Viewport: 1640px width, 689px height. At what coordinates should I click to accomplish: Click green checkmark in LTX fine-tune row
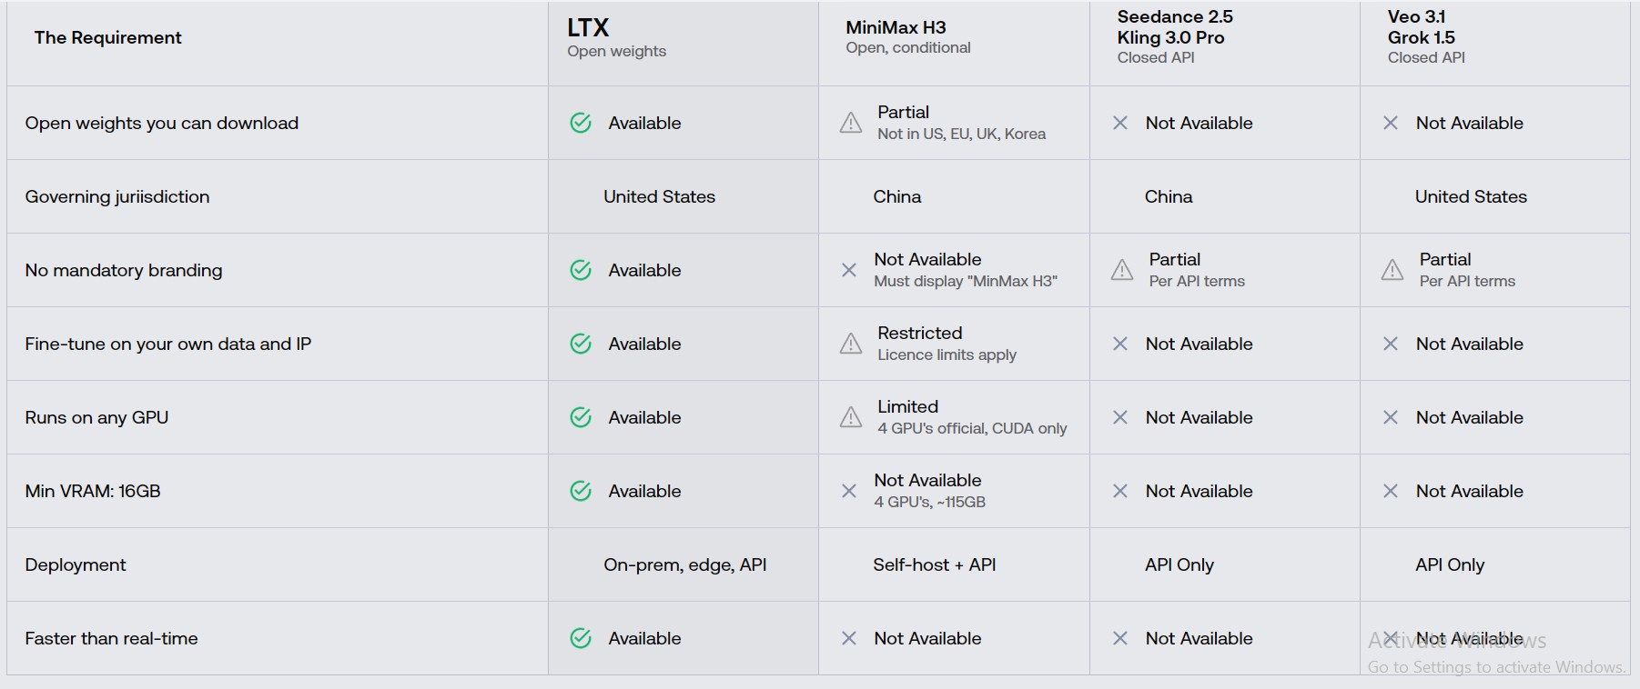[581, 344]
